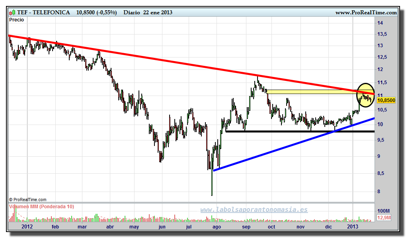Click the 22 ene 2013 date label

pos(158,13)
